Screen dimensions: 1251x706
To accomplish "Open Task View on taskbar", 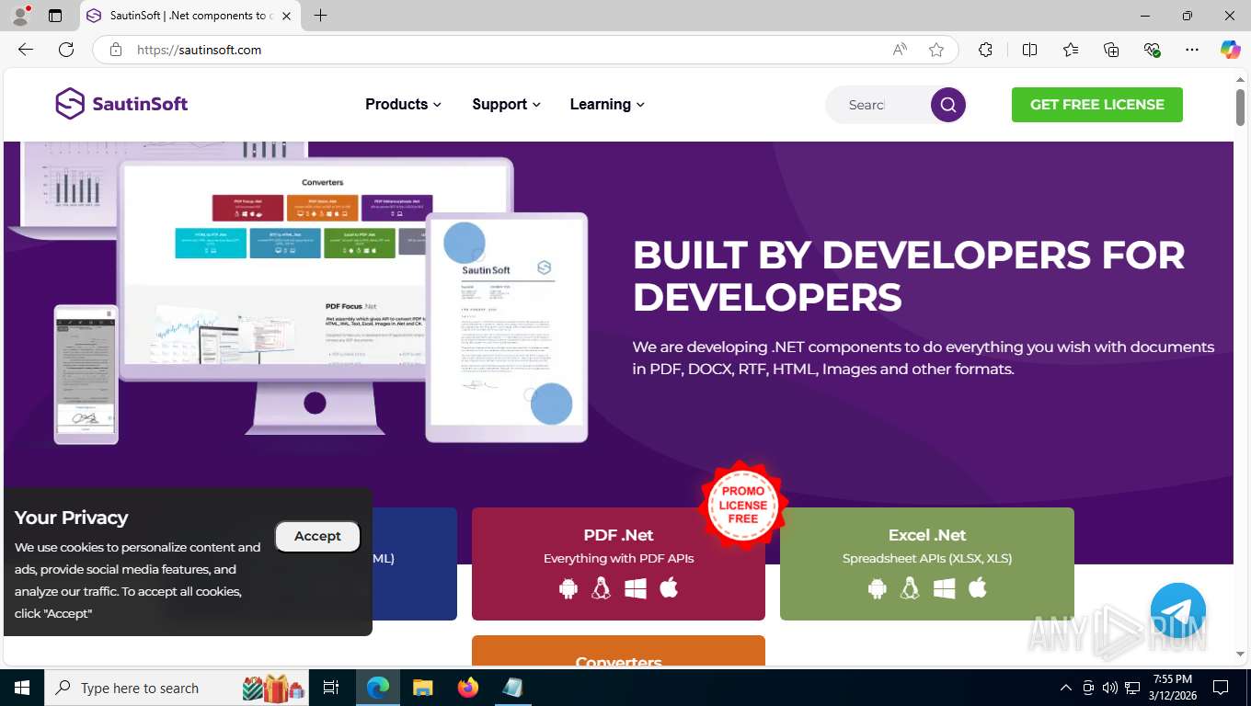I will [331, 688].
